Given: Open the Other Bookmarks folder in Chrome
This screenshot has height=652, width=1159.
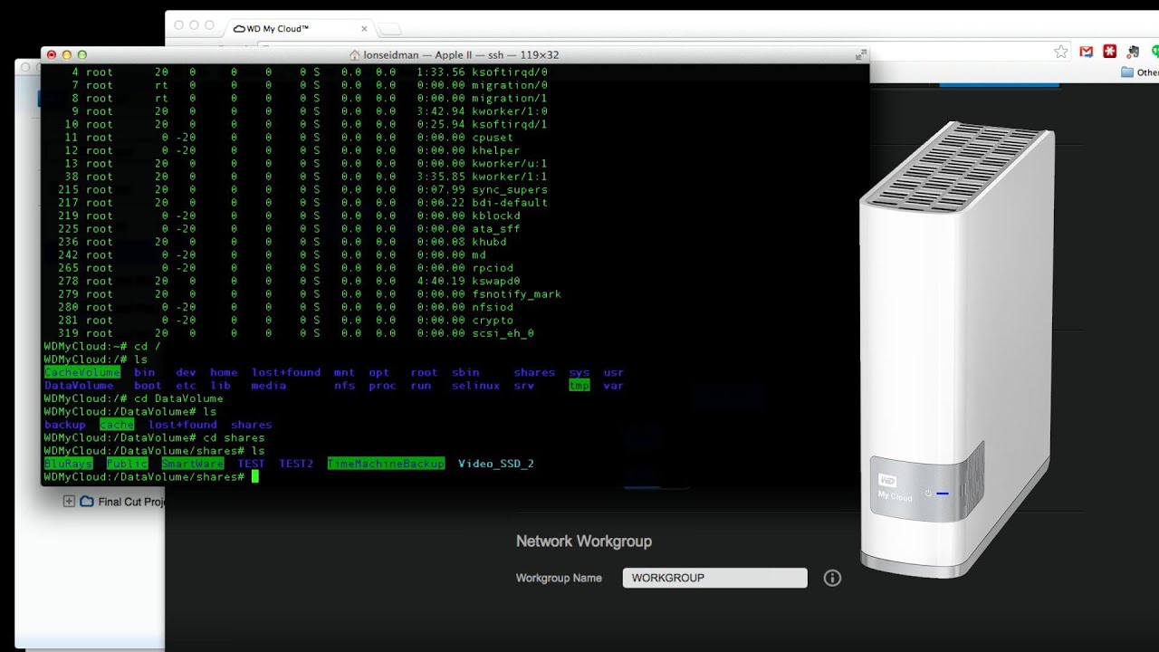Looking at the screenshot, I should (x=1140, y=72).
